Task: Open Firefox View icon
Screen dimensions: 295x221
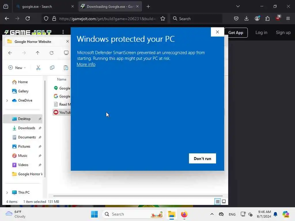Action: (x=6, y=7)
